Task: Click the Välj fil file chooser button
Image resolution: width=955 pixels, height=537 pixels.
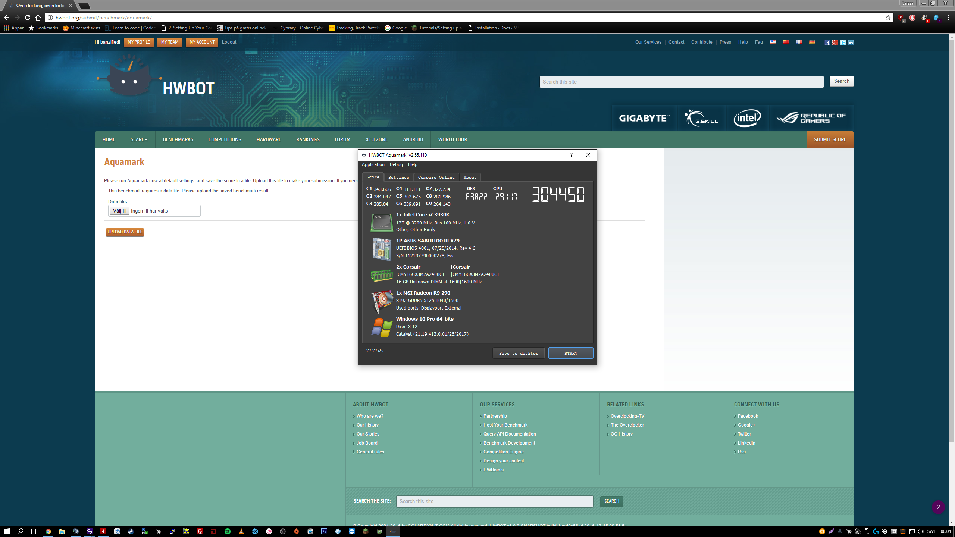Action: pyautogui.click(x=119, y=211)
